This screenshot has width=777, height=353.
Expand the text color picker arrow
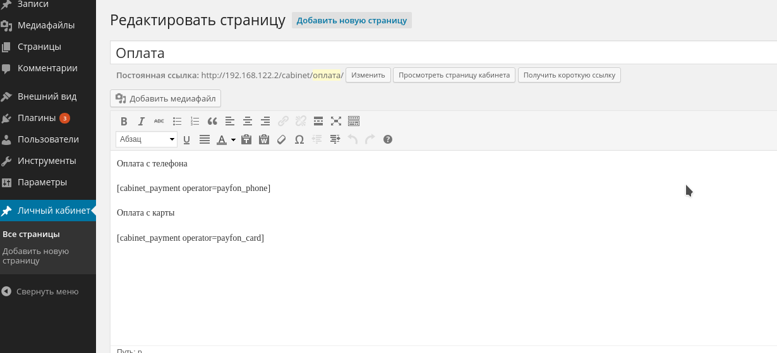tap(233, 139)
